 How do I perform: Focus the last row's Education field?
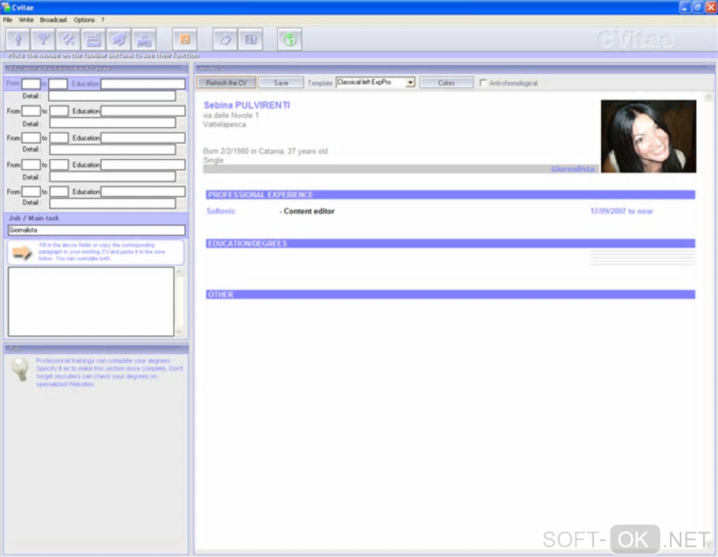[x=143, y=192]
